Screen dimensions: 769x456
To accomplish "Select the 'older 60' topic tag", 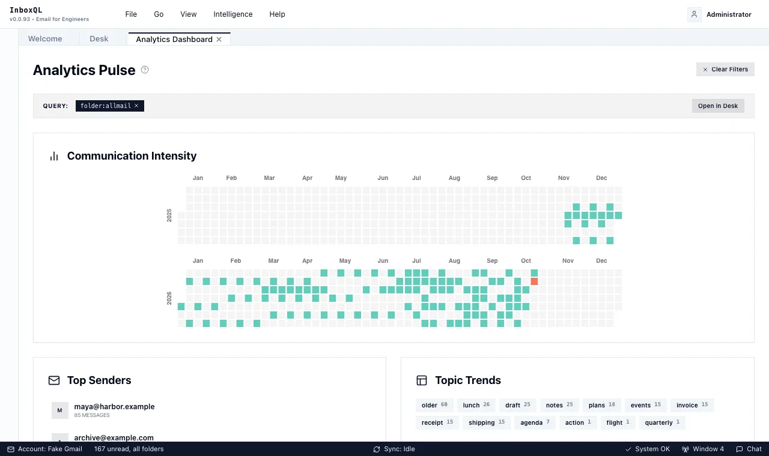I will pos(434,405).
